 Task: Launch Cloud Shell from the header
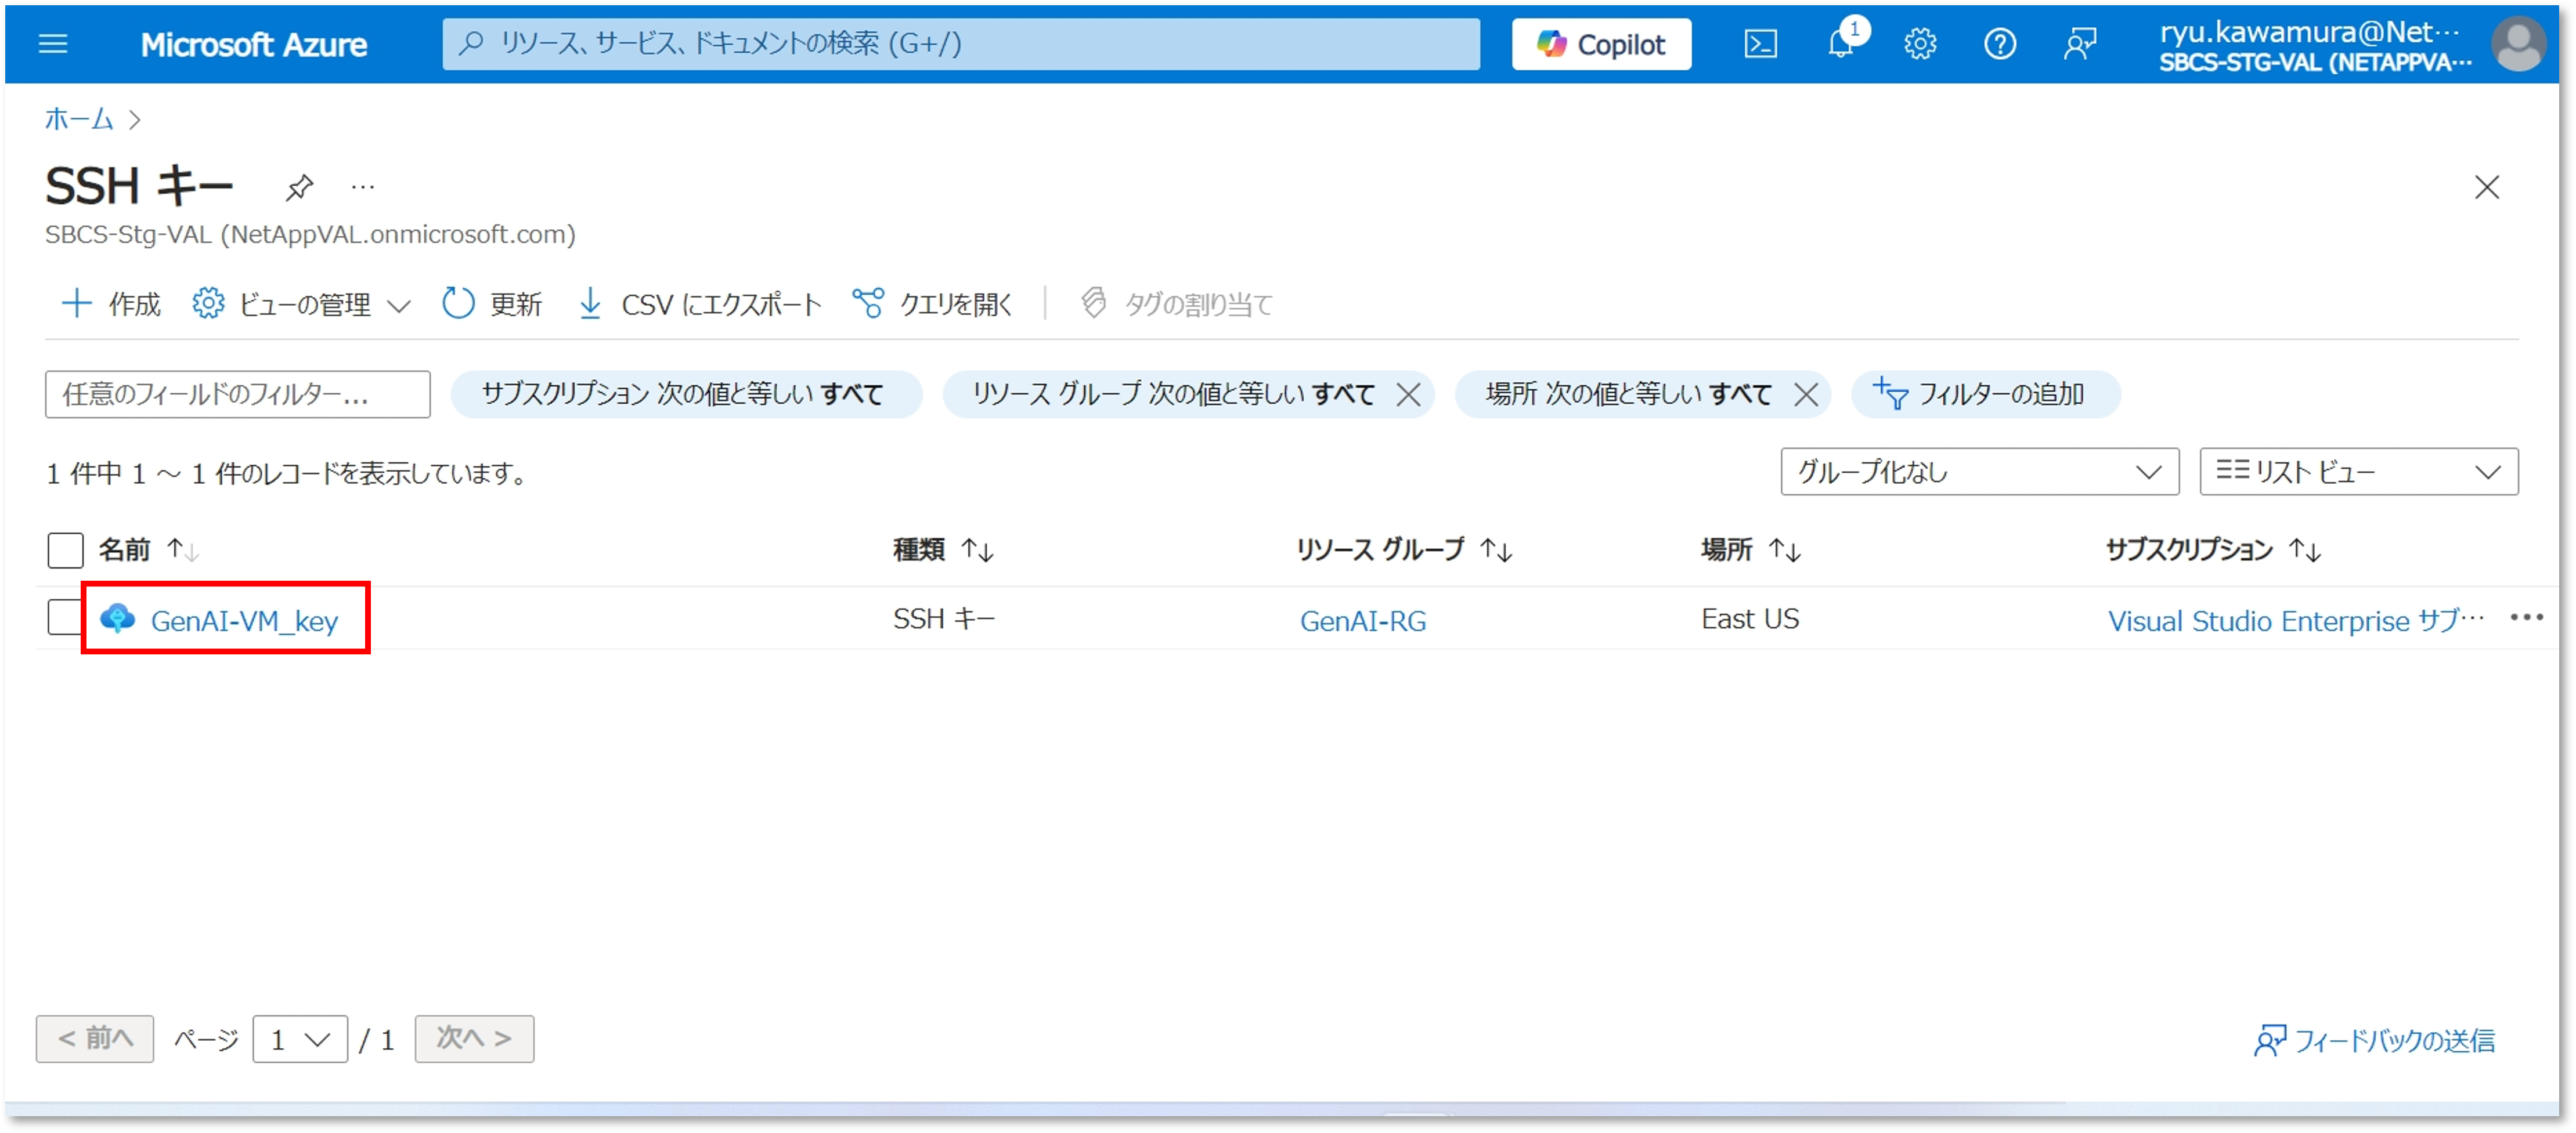(1760, 44)
